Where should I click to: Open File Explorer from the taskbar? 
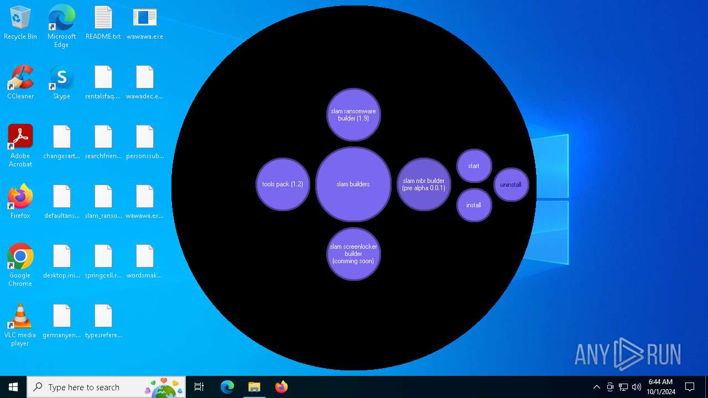(254, 387)
